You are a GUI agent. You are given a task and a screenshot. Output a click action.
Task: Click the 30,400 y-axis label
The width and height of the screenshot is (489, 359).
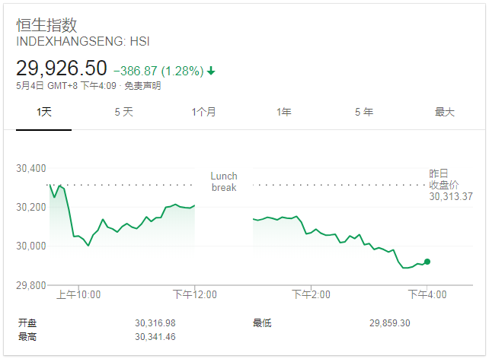click(x=31, y=168)
